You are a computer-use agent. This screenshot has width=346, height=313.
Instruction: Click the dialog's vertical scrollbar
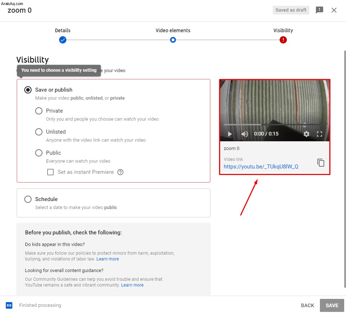pos(345,169)
